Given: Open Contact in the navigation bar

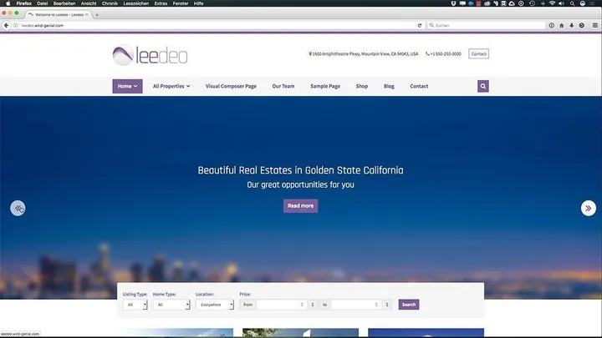Looking at the screenshot, I should coord(419,86).
